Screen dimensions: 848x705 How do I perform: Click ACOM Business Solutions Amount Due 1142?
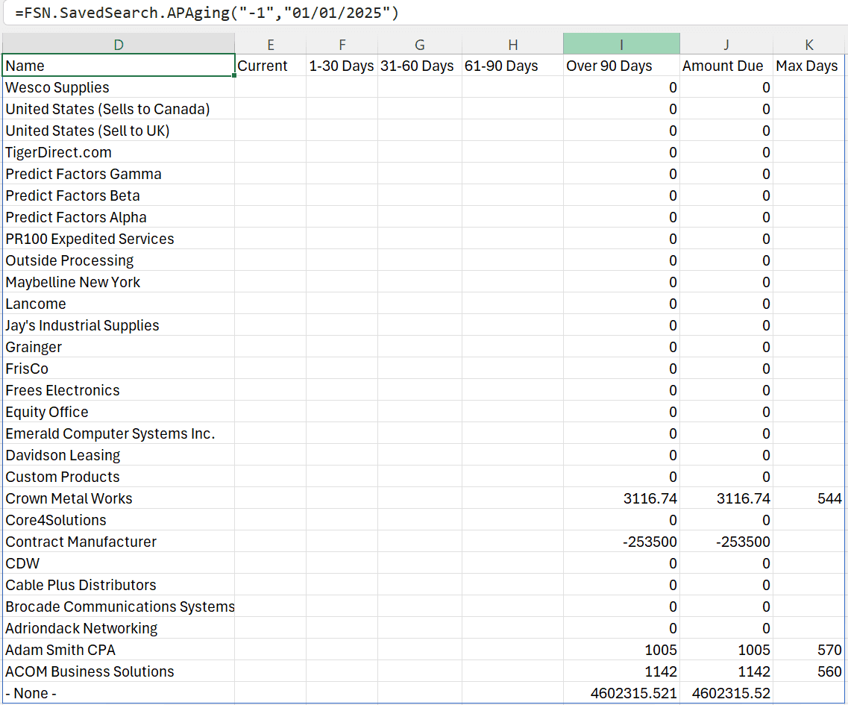[726, 671]
